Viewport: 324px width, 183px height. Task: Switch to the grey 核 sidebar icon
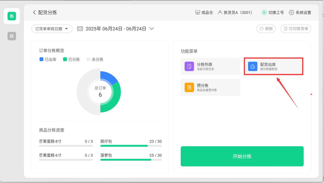pos(12,36)
